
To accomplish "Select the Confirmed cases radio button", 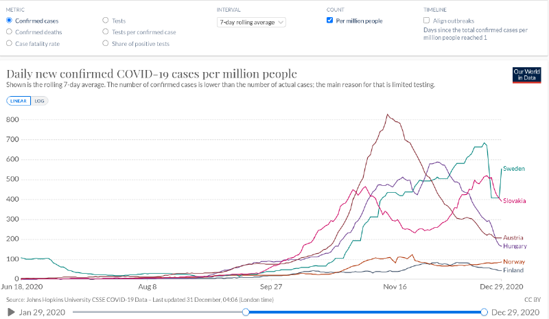I will [8, 21].
